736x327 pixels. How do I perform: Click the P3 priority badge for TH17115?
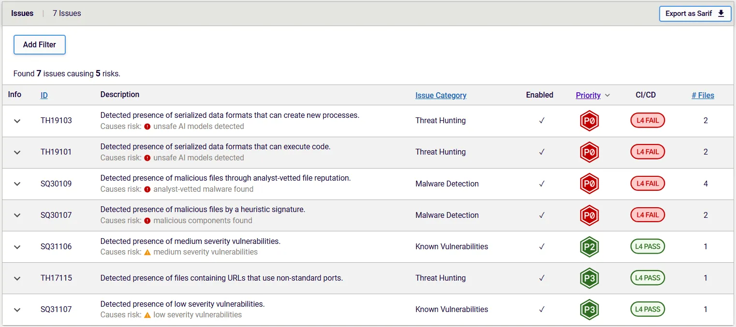589,278
